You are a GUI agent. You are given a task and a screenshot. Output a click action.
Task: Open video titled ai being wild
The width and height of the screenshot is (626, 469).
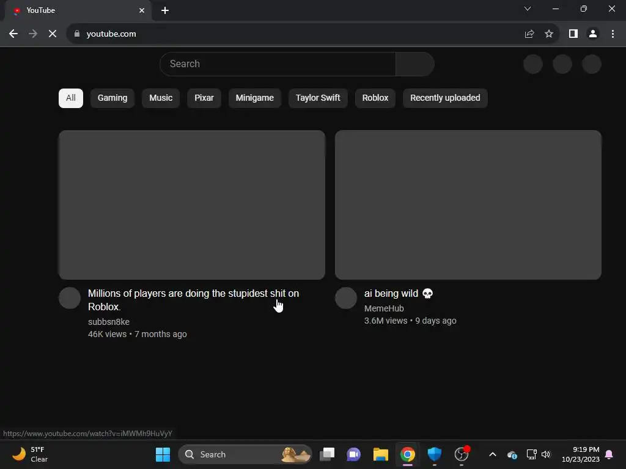tap(399, 294)
